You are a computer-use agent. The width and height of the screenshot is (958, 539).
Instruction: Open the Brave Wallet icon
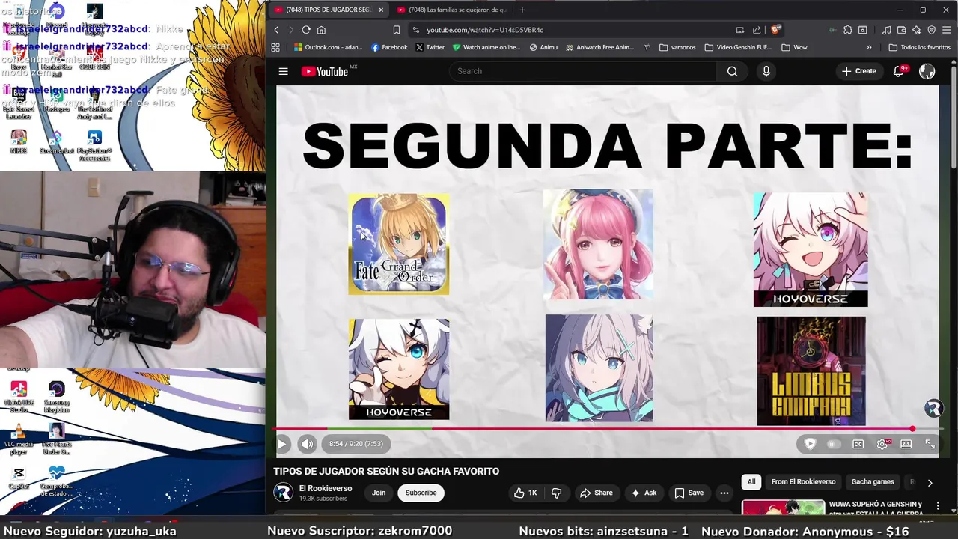click(x=902, y=30)
